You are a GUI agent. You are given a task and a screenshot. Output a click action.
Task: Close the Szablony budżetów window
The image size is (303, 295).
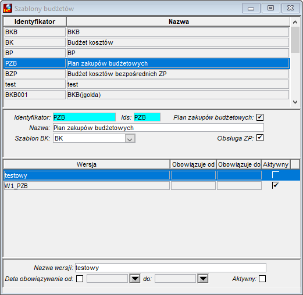coord(290,8)
